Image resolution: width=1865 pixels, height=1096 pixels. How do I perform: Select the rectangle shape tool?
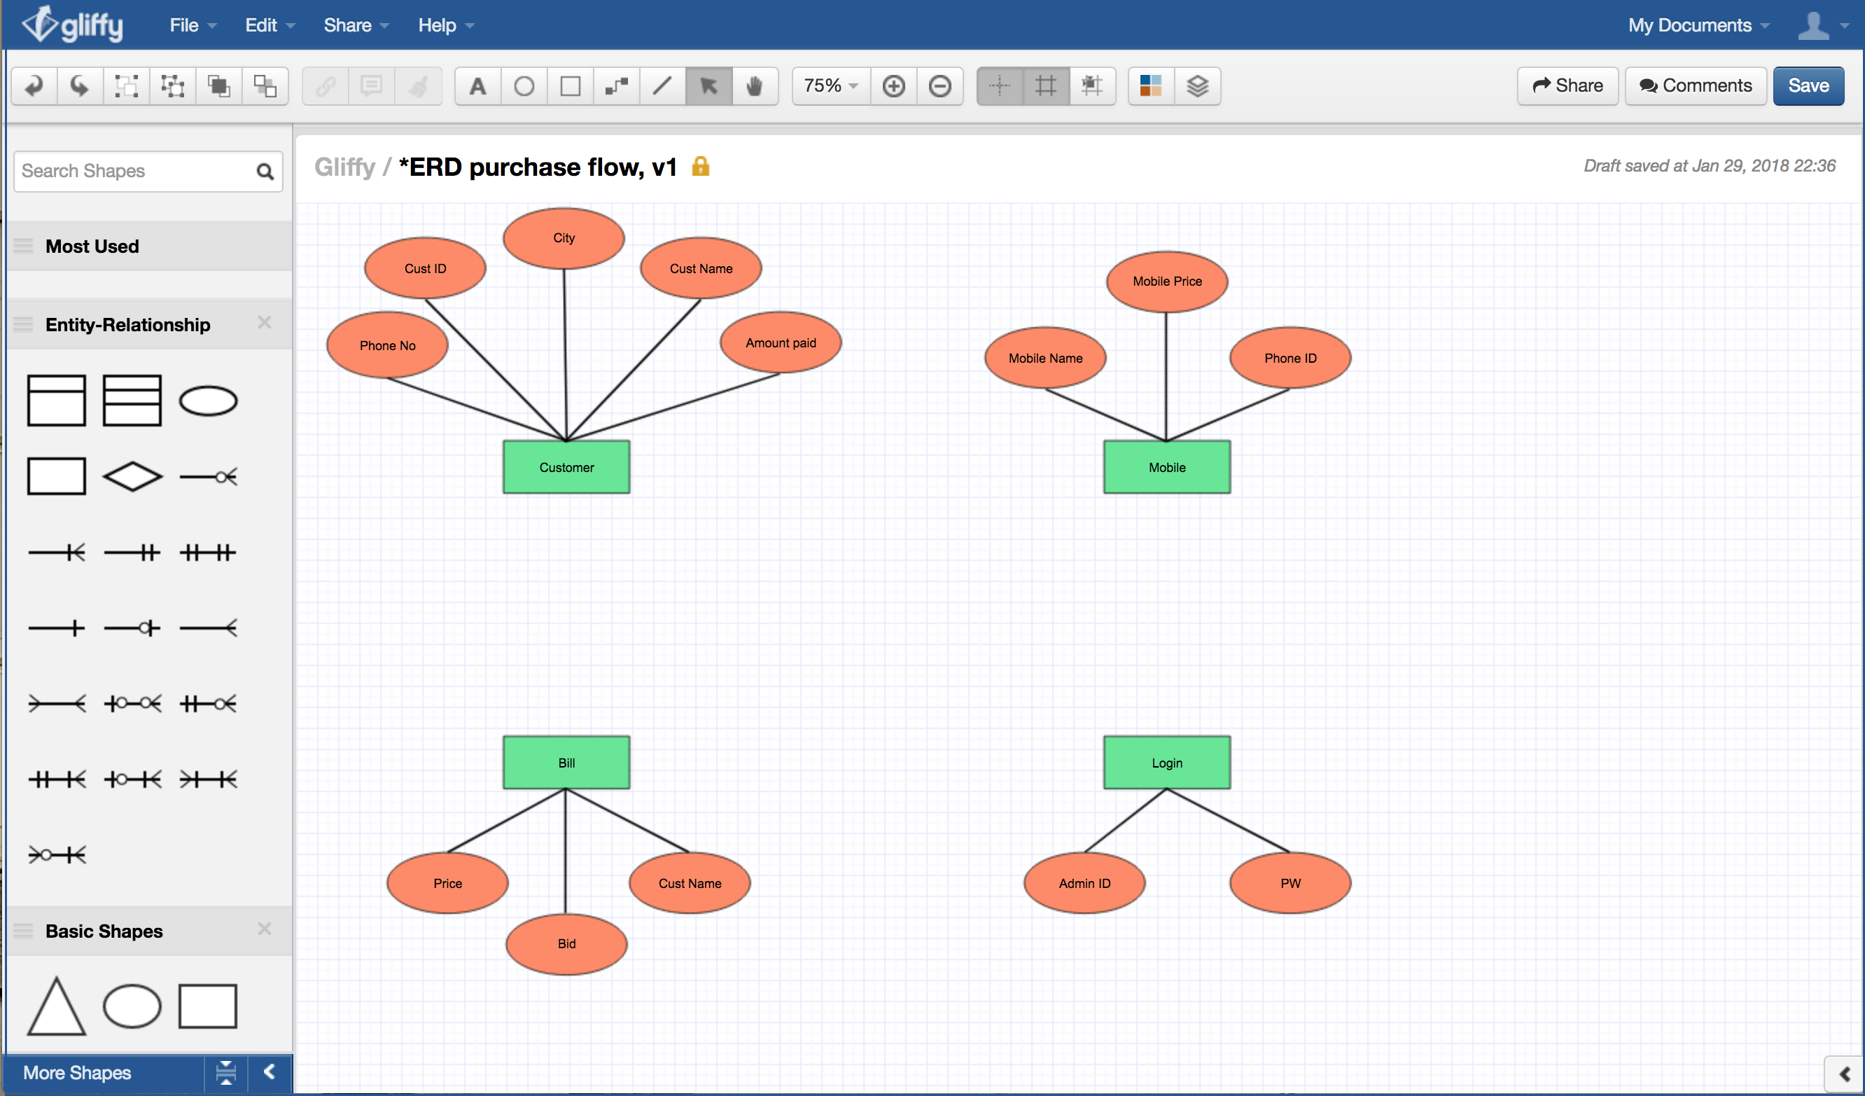[x=568, y=86]
